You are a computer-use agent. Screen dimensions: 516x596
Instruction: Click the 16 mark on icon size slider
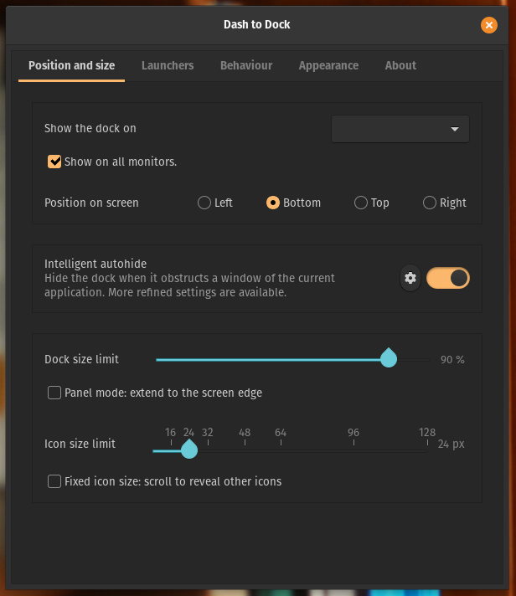pyautogui.click(x=170, y=432)
